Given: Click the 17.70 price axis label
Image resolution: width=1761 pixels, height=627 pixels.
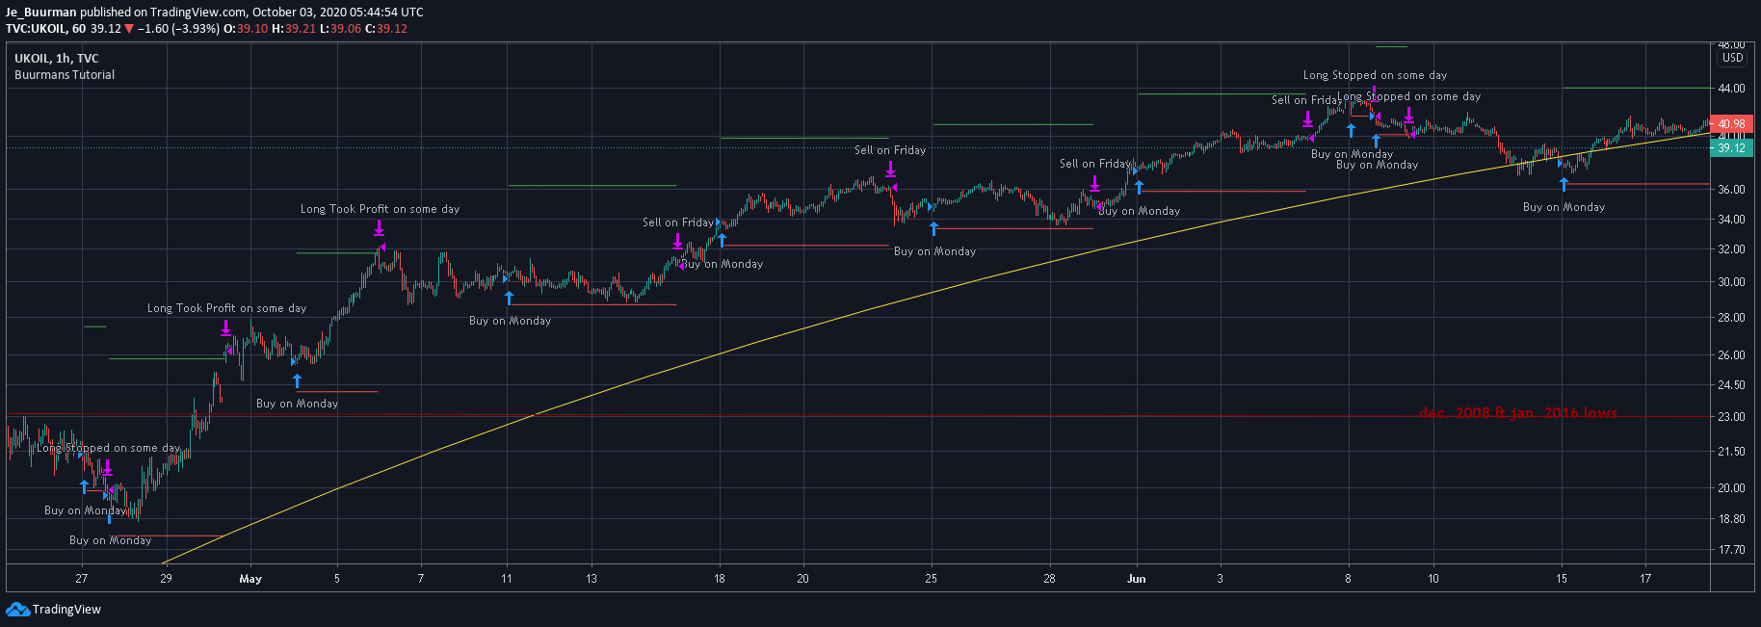Looking at the screenshot, I should click(x=1732, y=550).
